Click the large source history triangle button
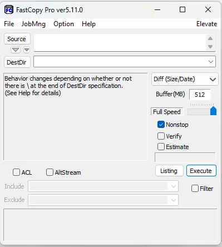222x247 pixels. 16,50
